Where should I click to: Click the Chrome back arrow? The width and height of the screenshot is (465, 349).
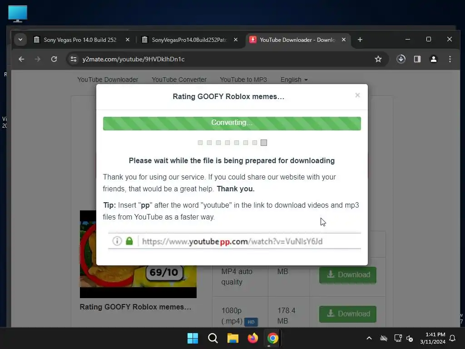point(21,59)
